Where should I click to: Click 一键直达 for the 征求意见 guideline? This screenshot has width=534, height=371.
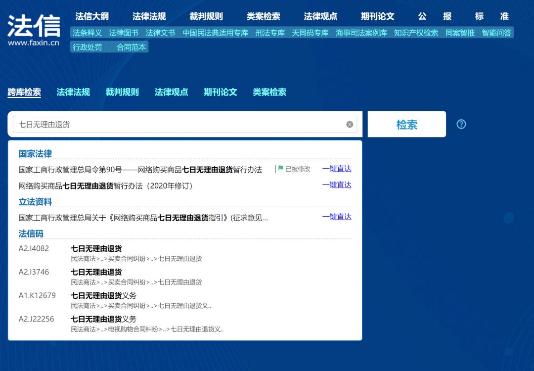337,217
